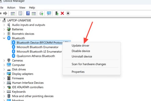The image size is (151, 101).
Task: Select the LAPTOP-UN8AT50E root node
Action: coord(19,20)
